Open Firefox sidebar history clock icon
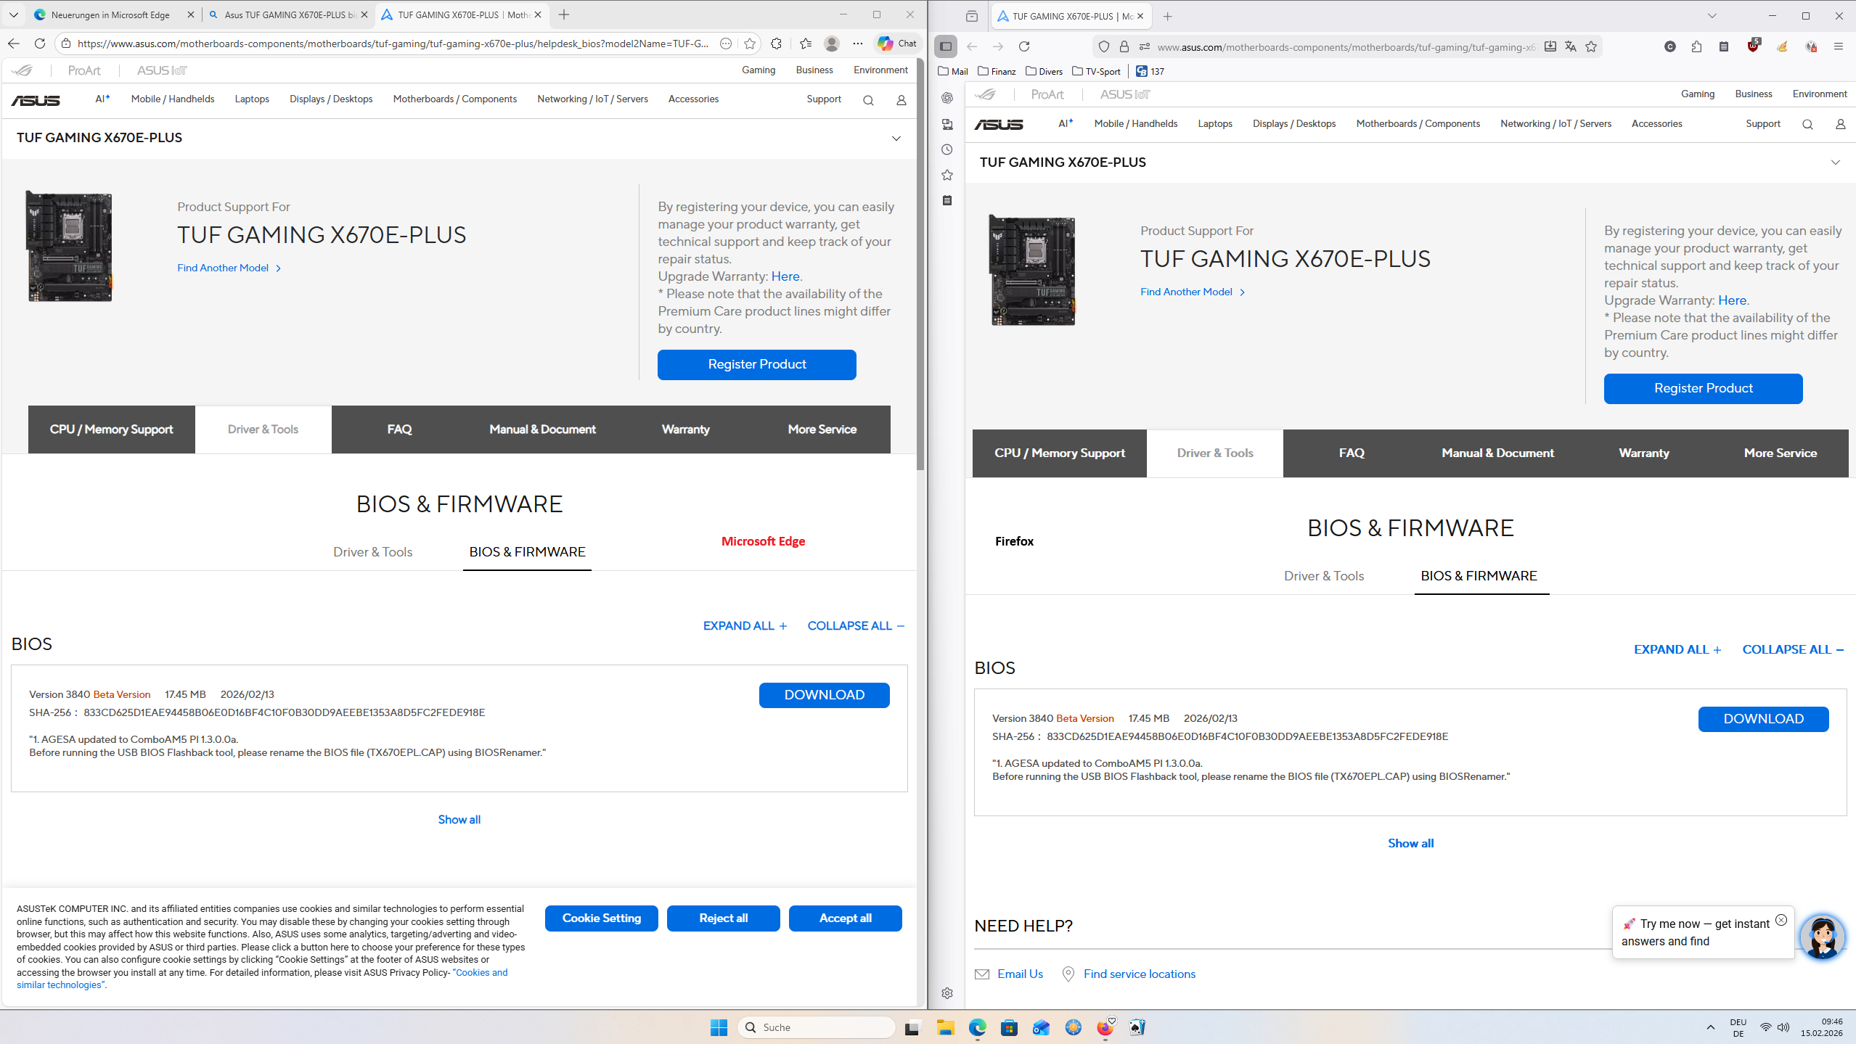 point(947,149)
